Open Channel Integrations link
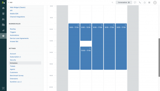 [17, 17]
